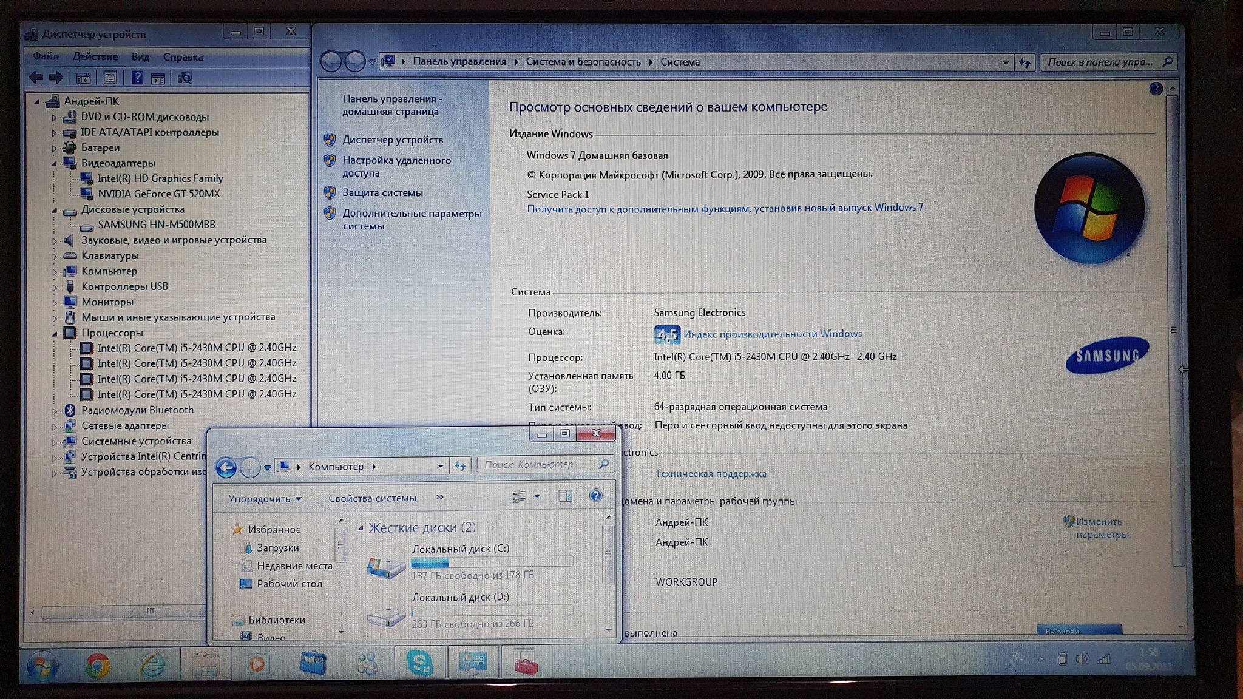Open the view options dropdown arrow
The width and height of the screenshot is (1243, 699).
(x=537, y=496)
